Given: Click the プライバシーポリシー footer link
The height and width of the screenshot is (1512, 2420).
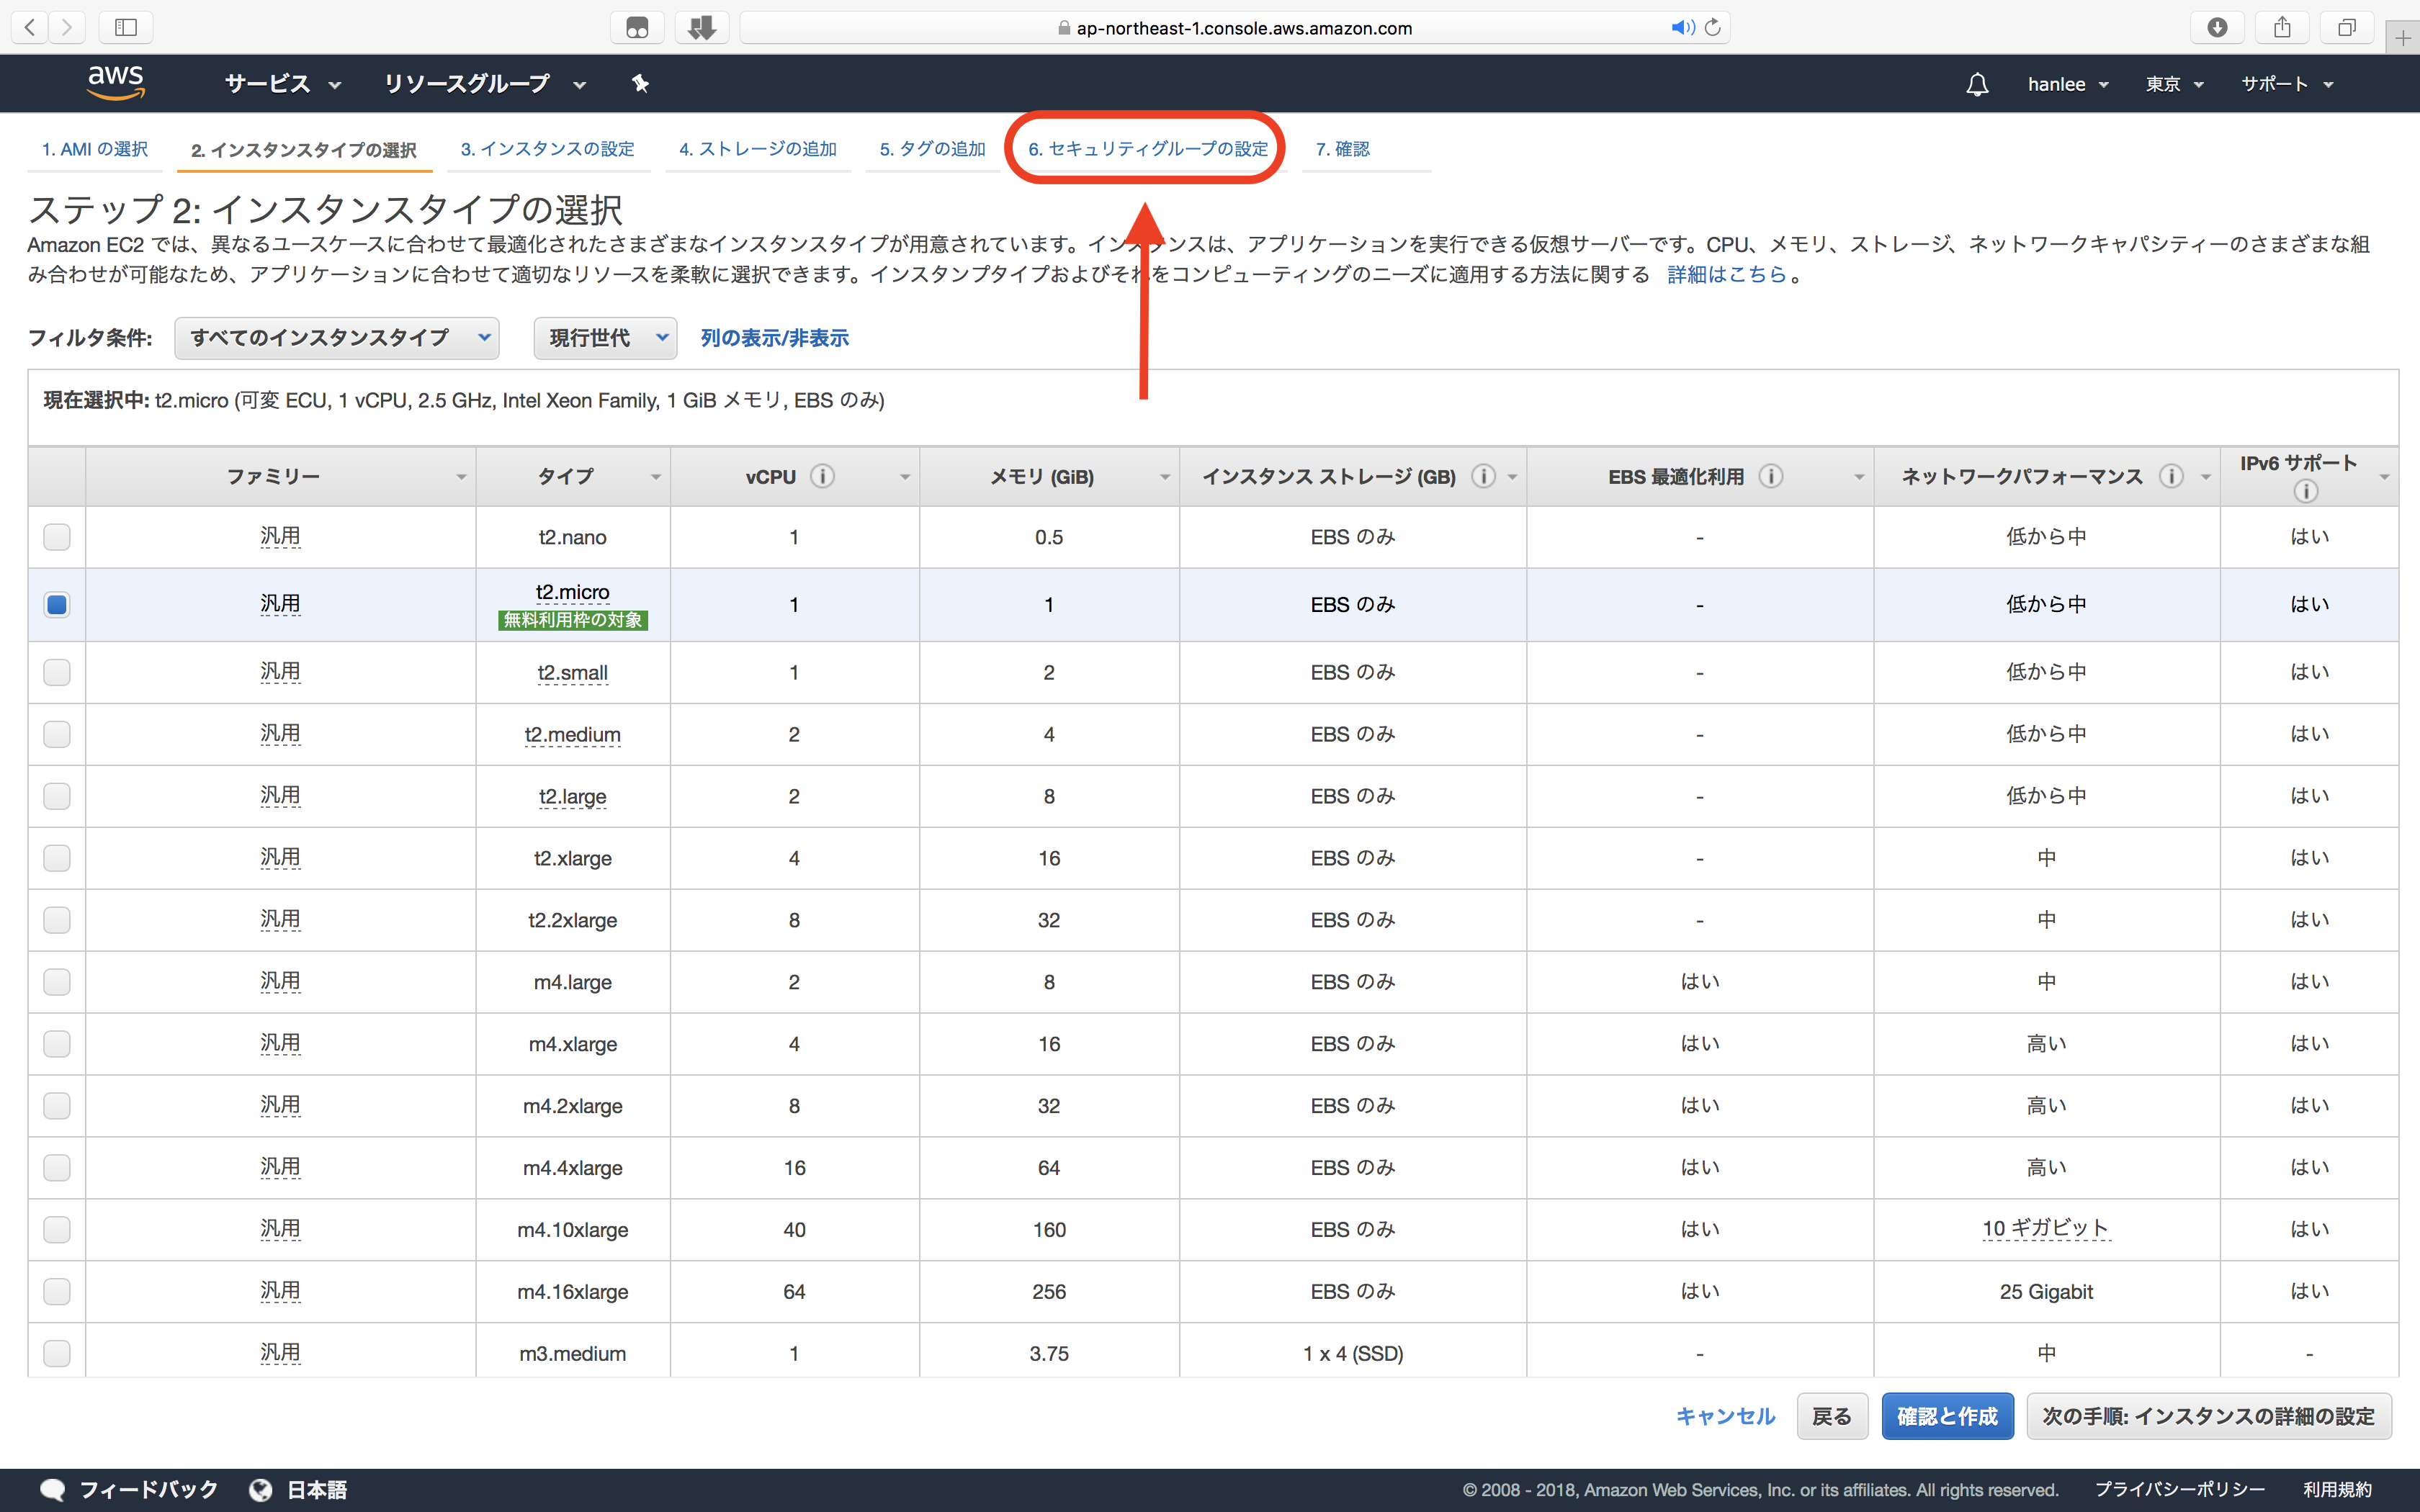Looking at the screenshot, I should coord(2179,1490).
